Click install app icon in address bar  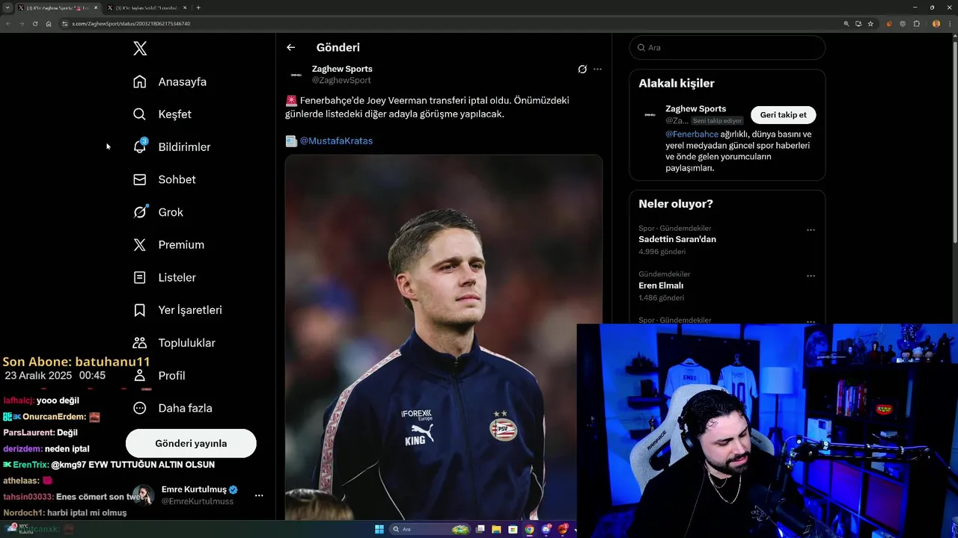858,23
